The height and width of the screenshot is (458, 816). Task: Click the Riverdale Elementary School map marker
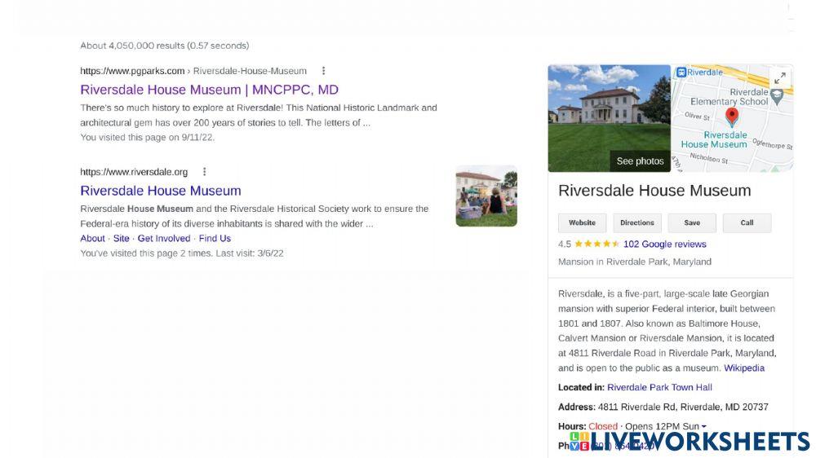pyautogui.click(x=777, y=96)
